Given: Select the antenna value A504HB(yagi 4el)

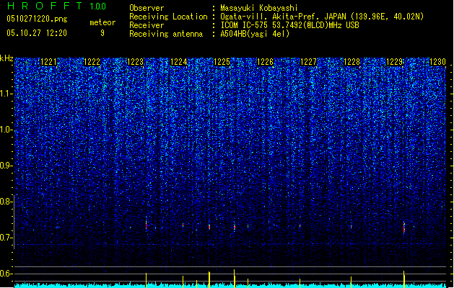Looking at the screenshot, I should (x=255, y=34).
